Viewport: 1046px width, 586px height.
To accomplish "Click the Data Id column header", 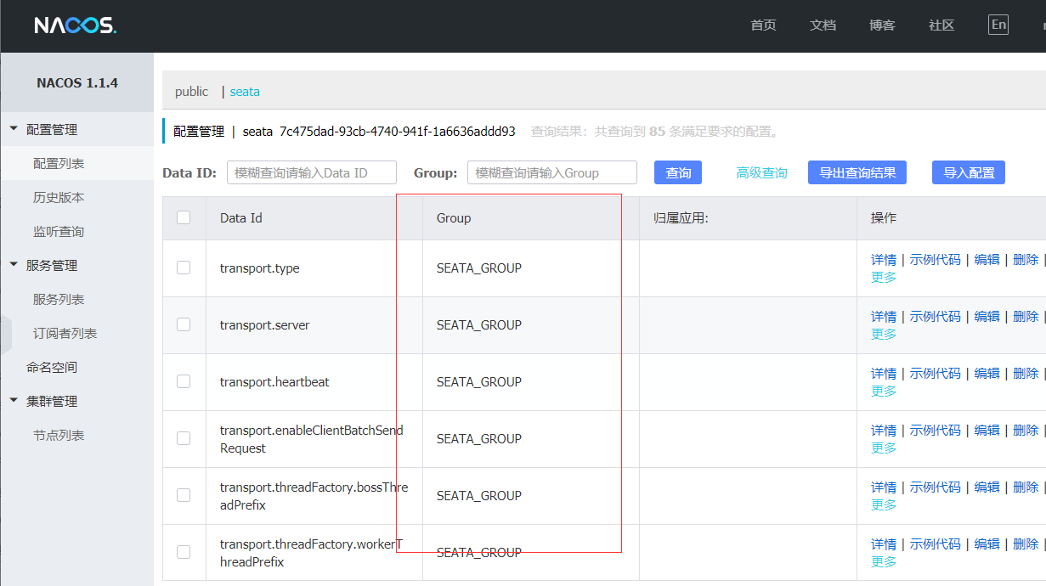I will coord(240,218).
